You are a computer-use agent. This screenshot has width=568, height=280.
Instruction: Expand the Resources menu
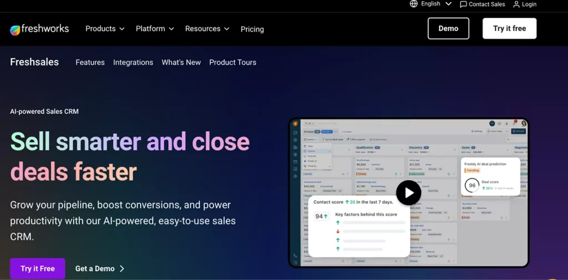207,29
